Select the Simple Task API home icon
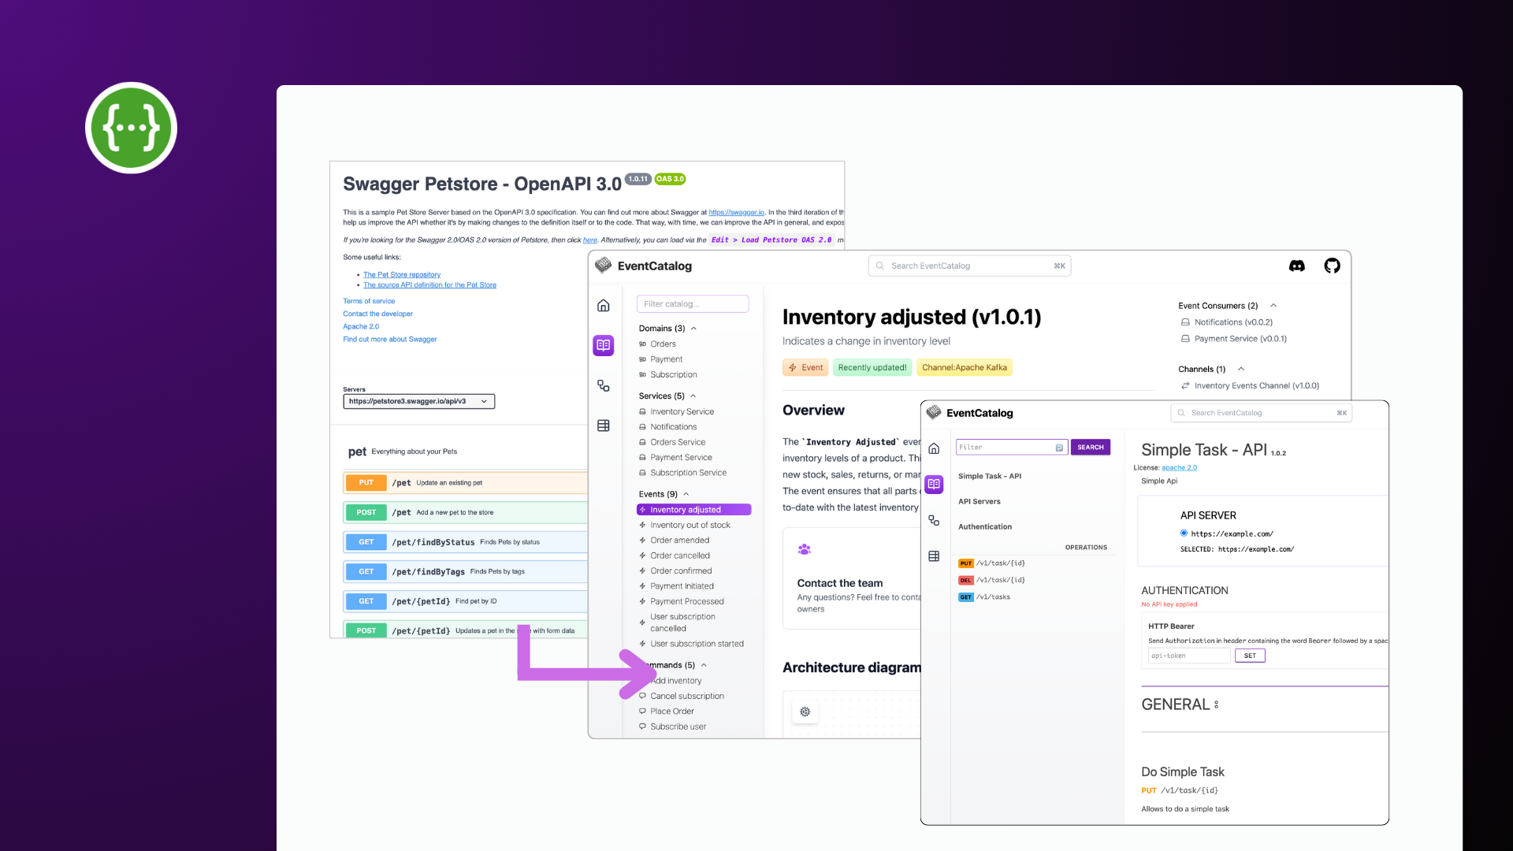 coord(933,449)
